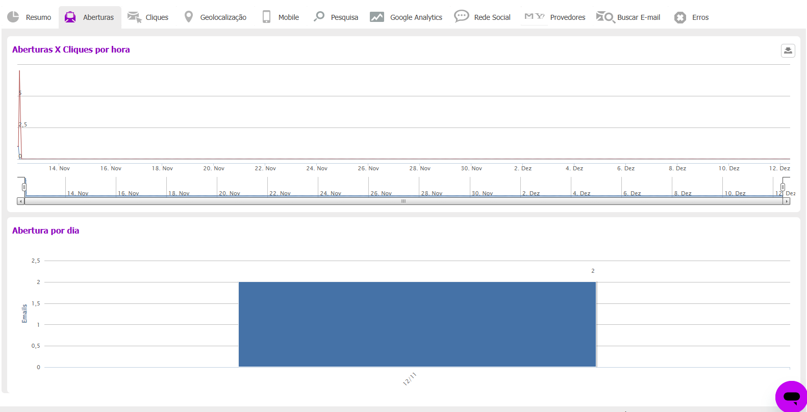The width and height of the screenshot is (807, 412).
Task: Click the Resumo pie chart icon
Action: [x=13, y=17]
